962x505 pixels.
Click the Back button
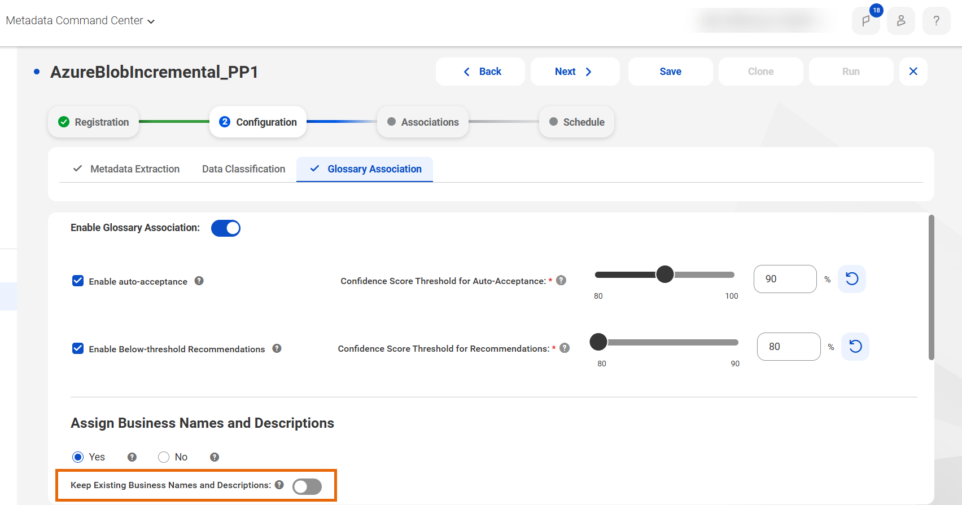click(480, 72)
